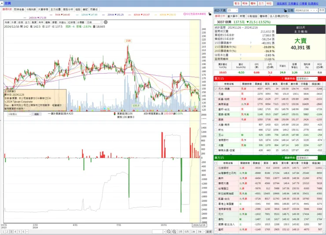This screenshot has height=235, width=326.
Task: Open 關鍵券商 dropdown in 買方15 header
Action: (307, 78)
